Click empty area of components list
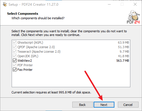The height and width of the screenshot is (111, 142). (71, 79)
